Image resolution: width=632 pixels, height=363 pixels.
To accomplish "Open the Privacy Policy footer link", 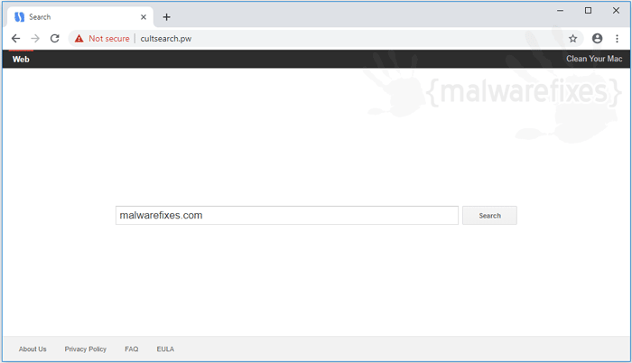I will [86, 349].
